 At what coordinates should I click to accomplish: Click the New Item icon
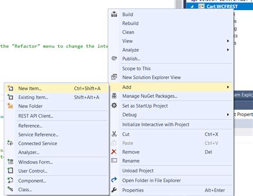10,88
